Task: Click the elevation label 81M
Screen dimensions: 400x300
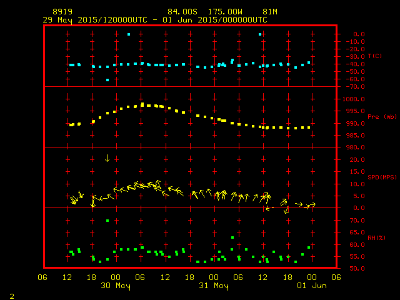Action: [270, 12]
